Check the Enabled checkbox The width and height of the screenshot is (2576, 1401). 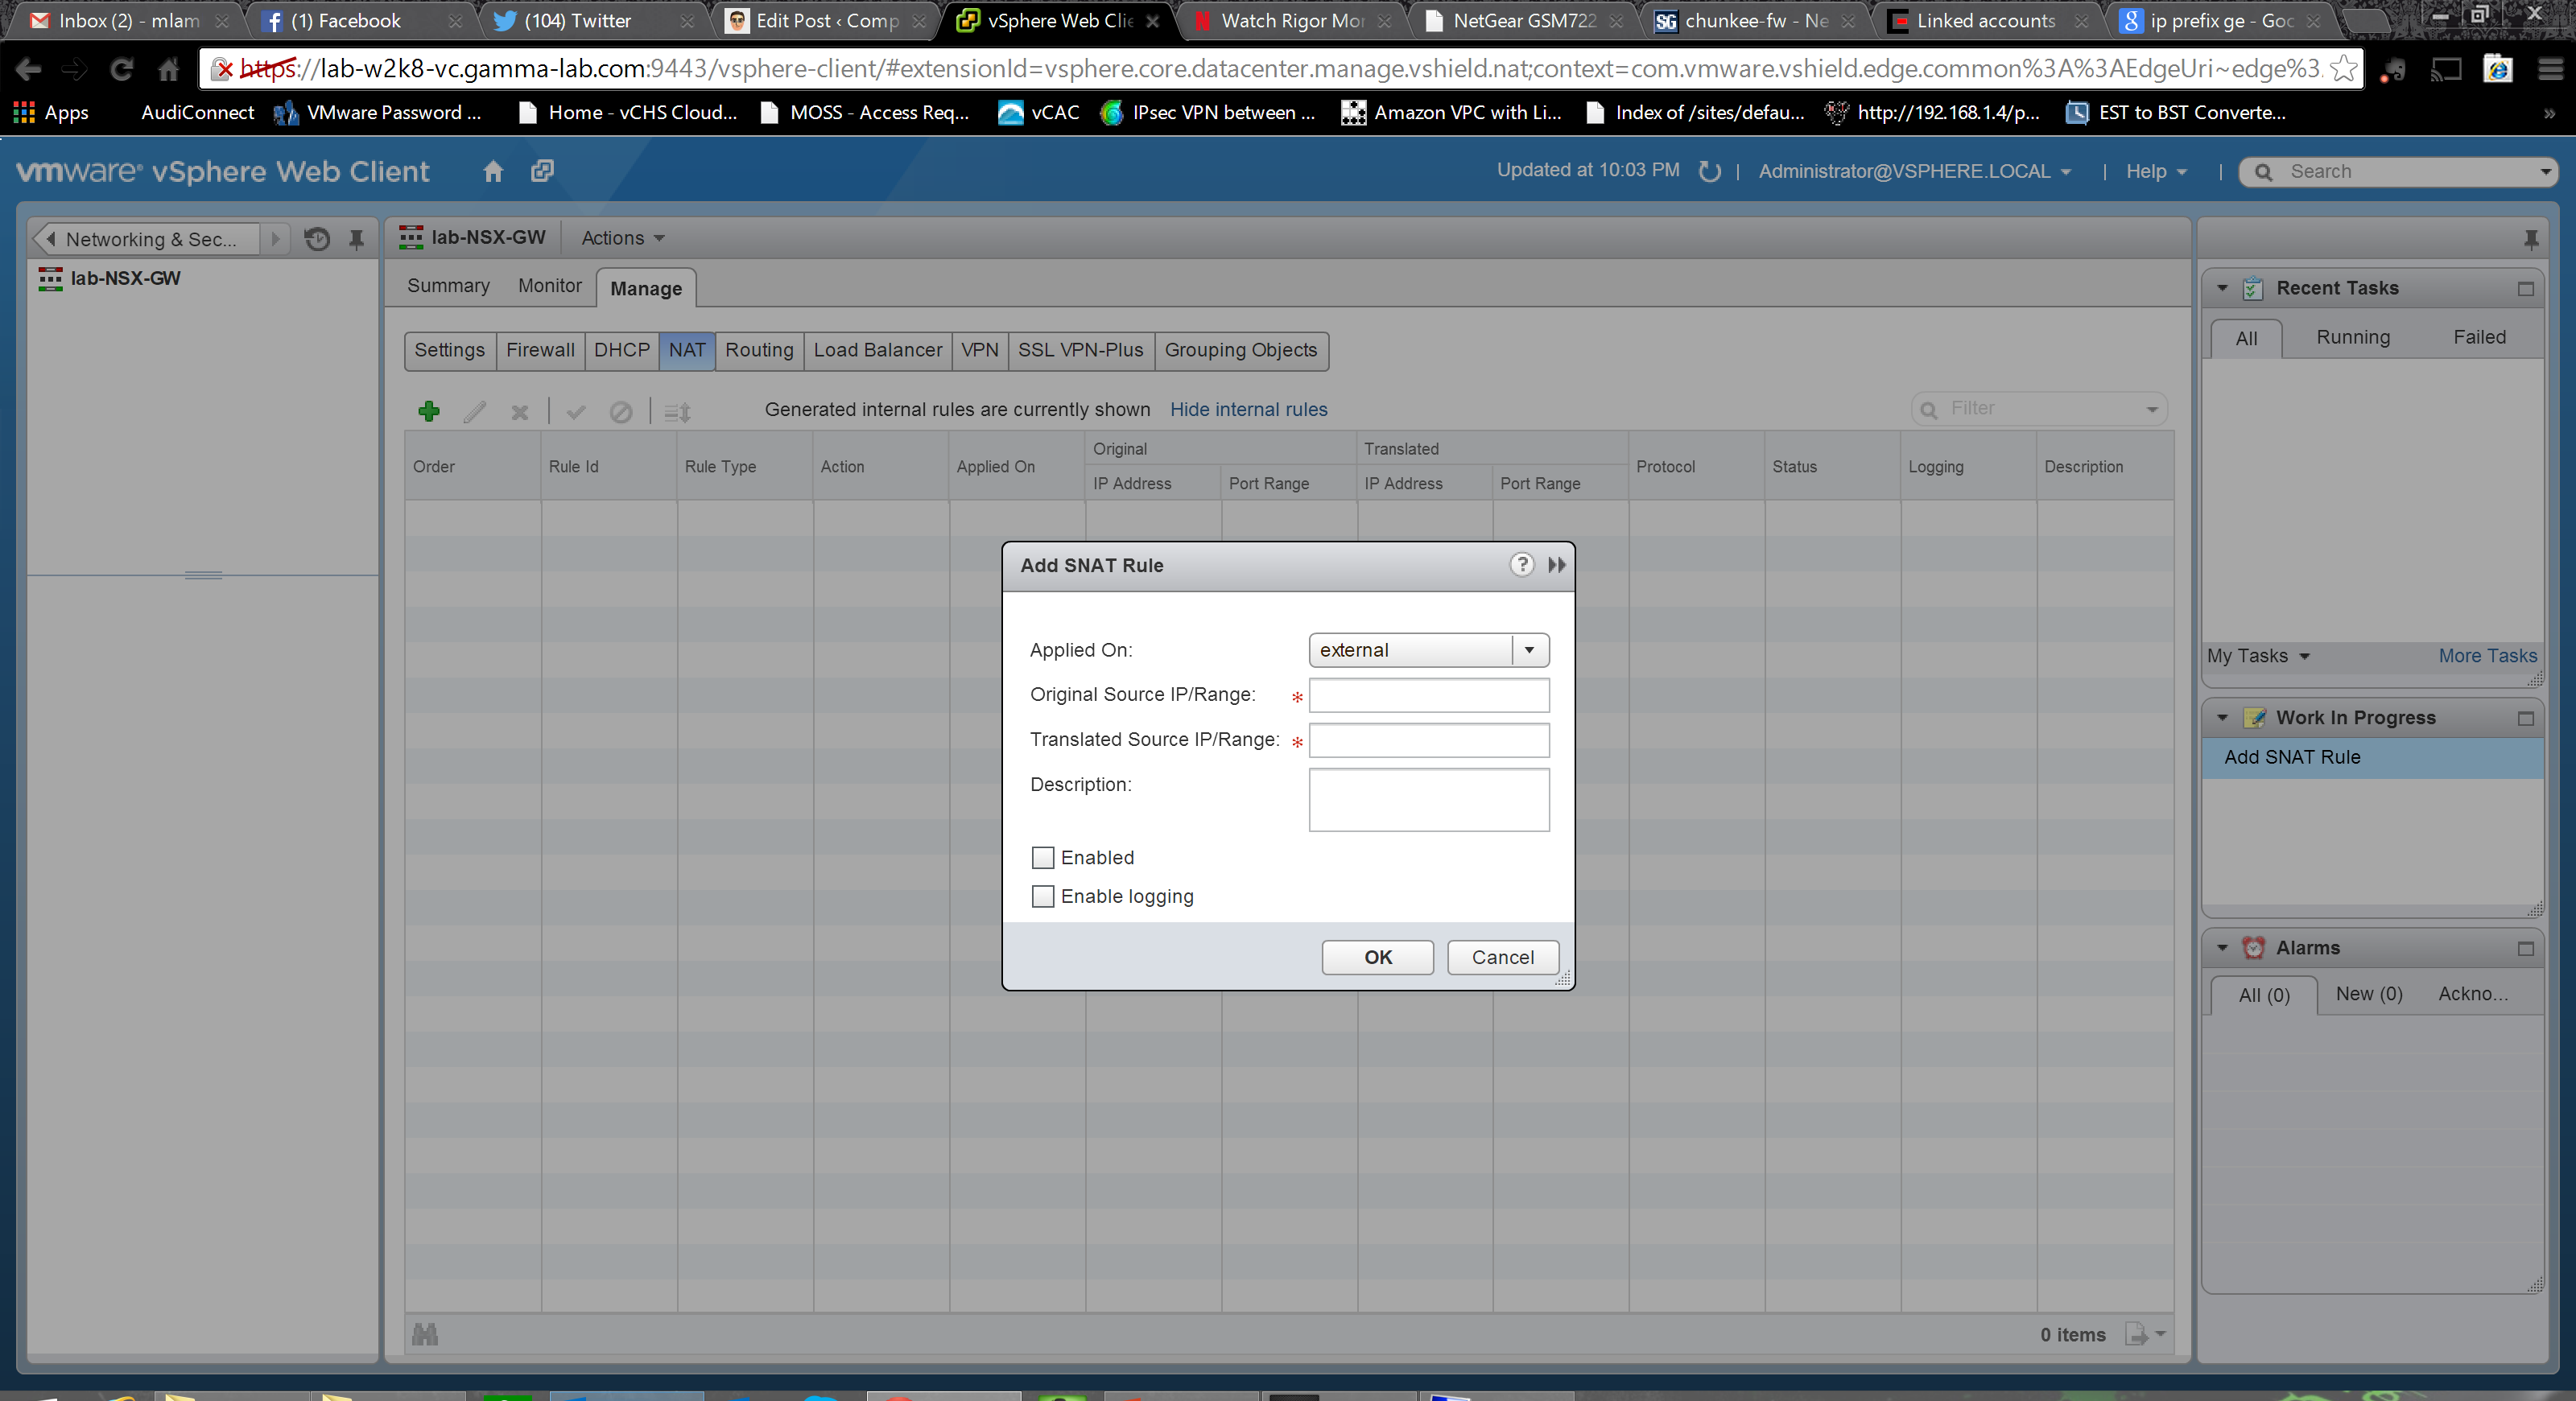coord(1043,857)
